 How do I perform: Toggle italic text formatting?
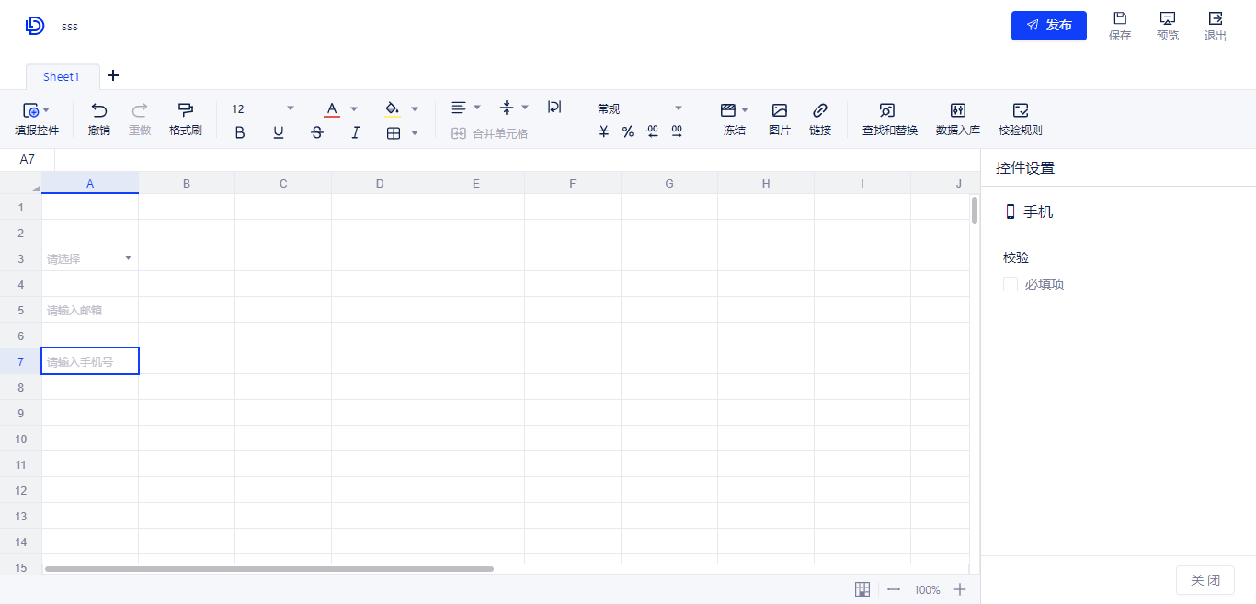coord(356,132)
